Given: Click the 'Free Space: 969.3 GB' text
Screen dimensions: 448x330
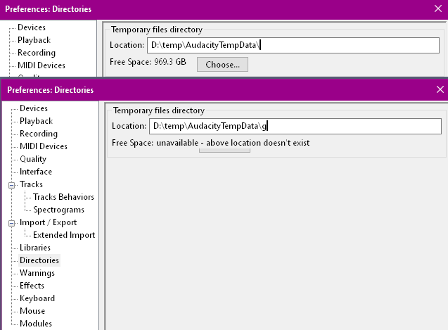Looking at the screenshot, I should pyautogui.click(x=148, y=62).
